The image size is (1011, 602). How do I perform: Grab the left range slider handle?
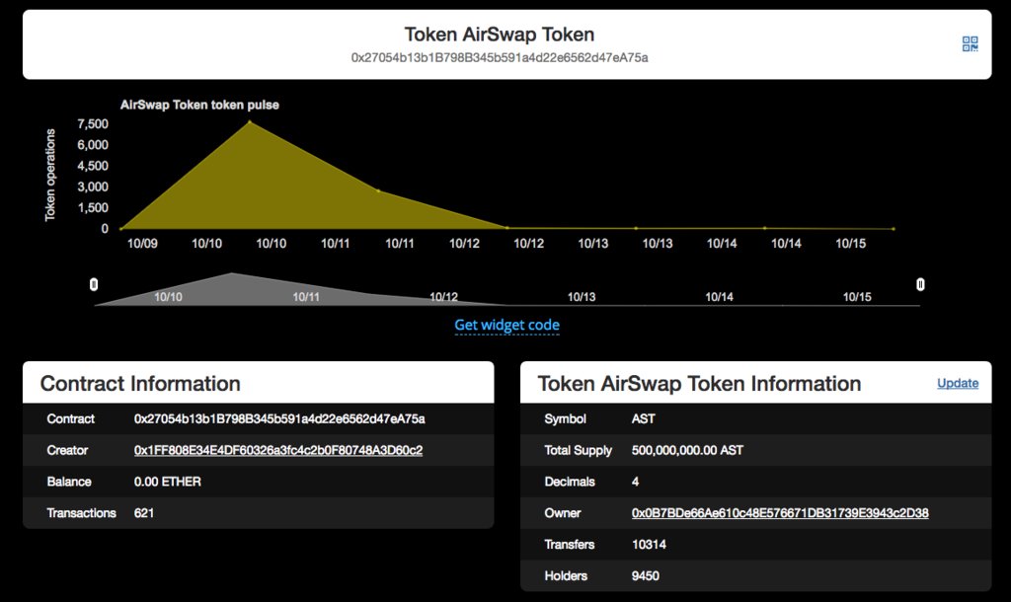(94, 285)
